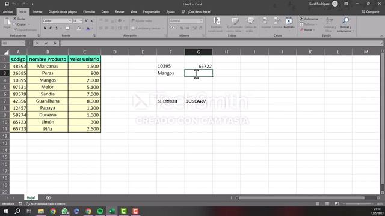Image resolution: width=385 pixels, height=216 pixels.
Task: Toggle cursiva (K) italic formatting
Action: pos(51,28)
